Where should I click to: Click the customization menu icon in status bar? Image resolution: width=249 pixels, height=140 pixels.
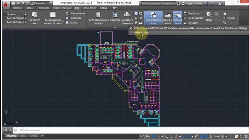pyautogui.click(x=246, y=136)
